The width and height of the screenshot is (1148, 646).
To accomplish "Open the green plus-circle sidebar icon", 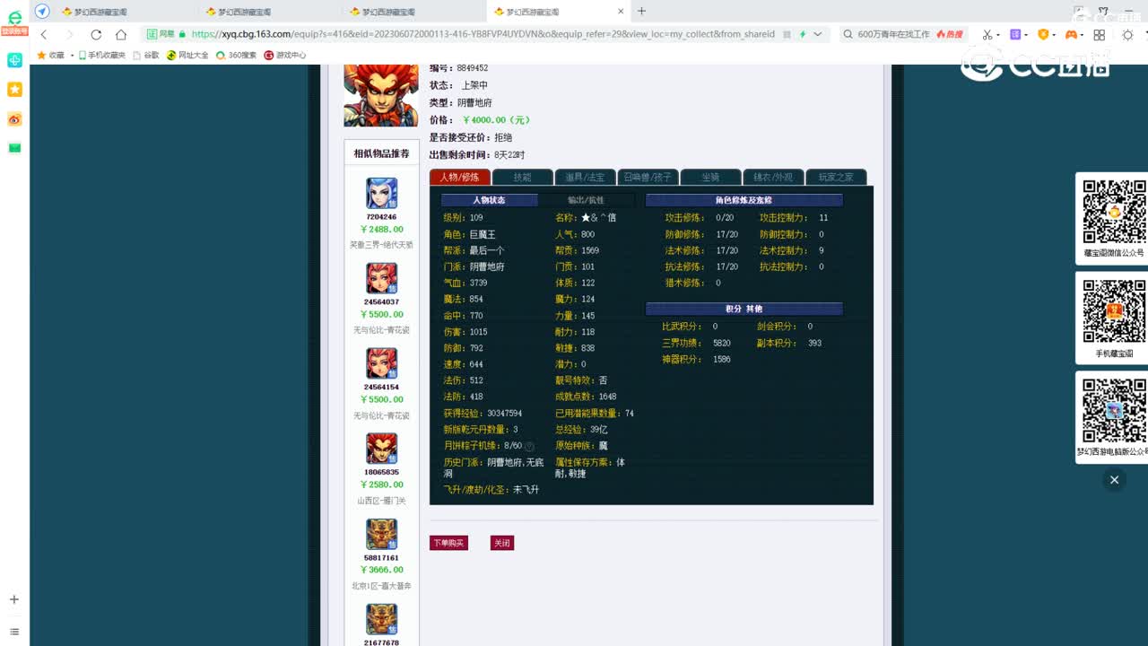I will (x=14, y=60).
